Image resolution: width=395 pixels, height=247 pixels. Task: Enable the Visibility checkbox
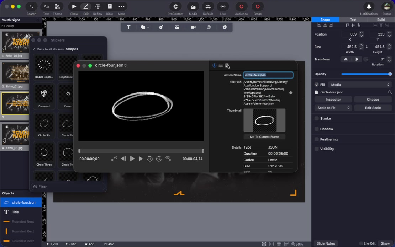coord(317,149)
